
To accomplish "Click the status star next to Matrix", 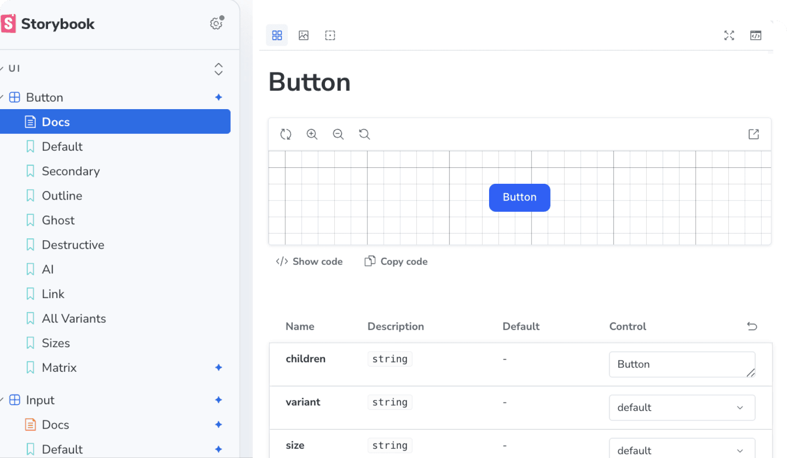I will 219,368.
